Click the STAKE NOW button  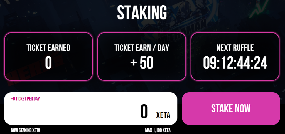tap(231, 108)
